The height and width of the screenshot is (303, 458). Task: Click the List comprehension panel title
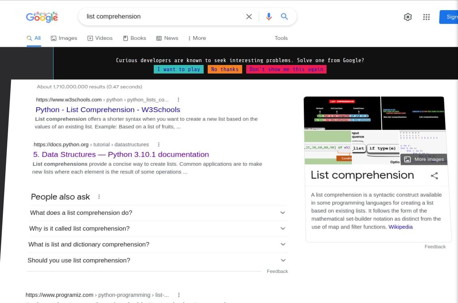click(x=362, y=175)
